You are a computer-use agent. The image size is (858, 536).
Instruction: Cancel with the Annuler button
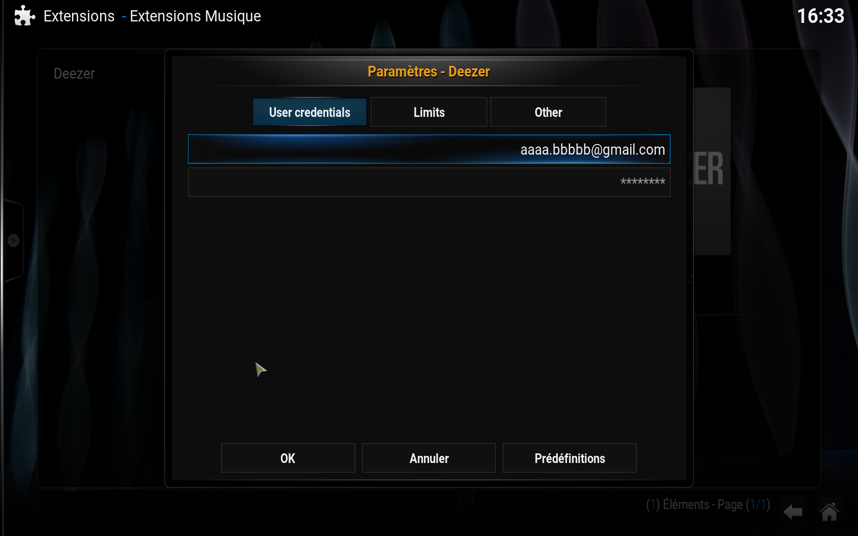click(429, 458)
